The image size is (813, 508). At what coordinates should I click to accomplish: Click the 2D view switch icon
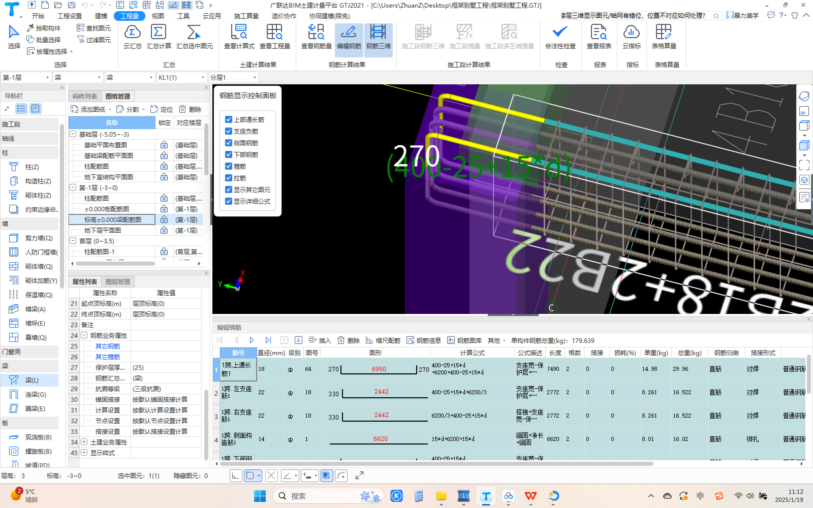coord(804,112)
